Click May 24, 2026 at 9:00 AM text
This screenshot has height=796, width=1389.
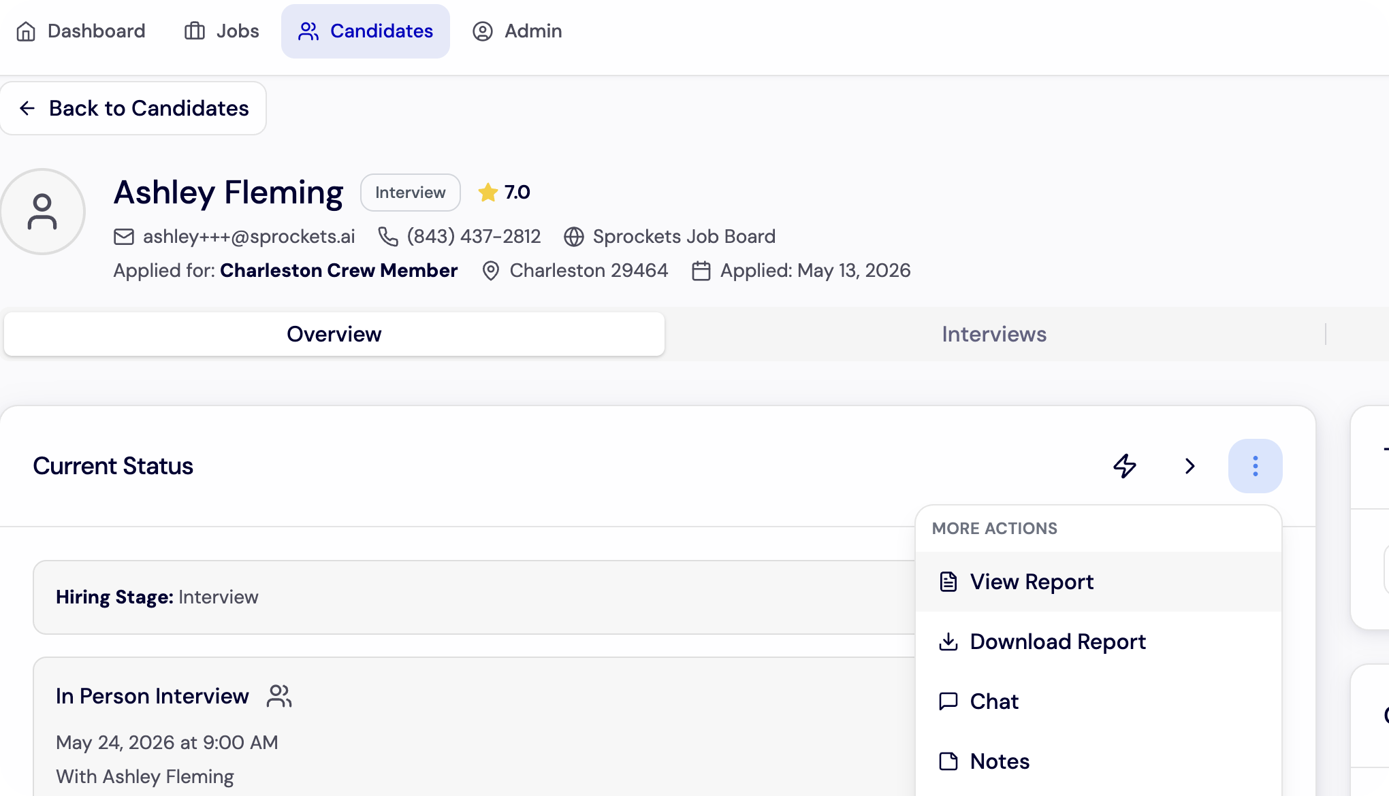(167, 742)
